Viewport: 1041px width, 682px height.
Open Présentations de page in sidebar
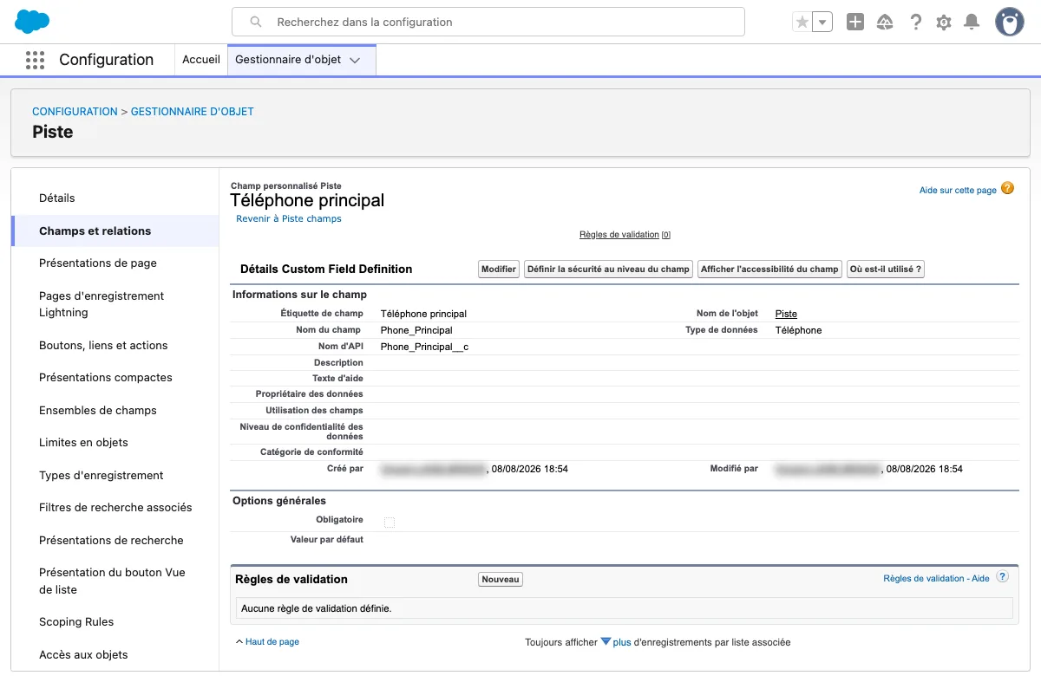point(98,263)
